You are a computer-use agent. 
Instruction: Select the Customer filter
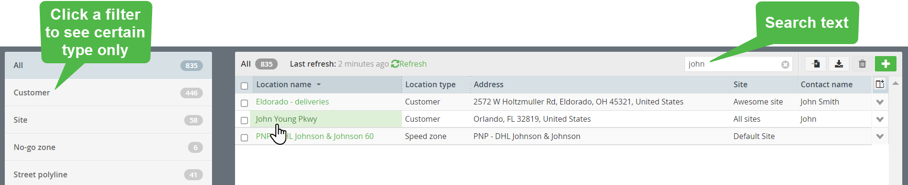(x=108, y=92)
